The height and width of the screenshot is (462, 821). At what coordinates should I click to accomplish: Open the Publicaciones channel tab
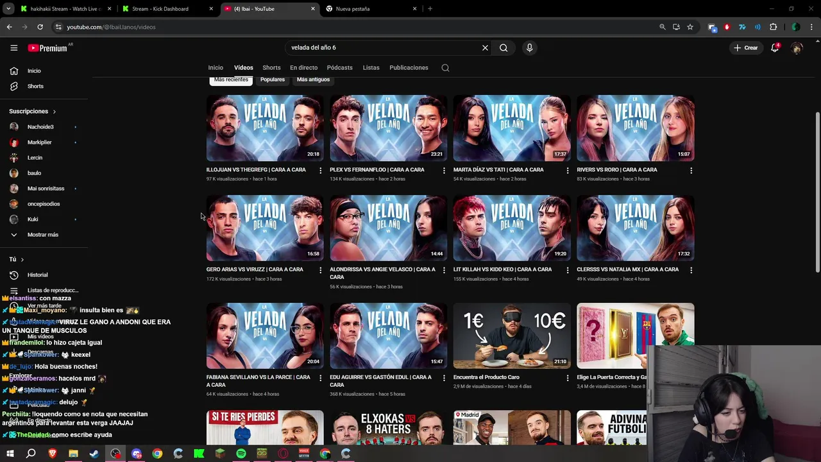point(409,67)
